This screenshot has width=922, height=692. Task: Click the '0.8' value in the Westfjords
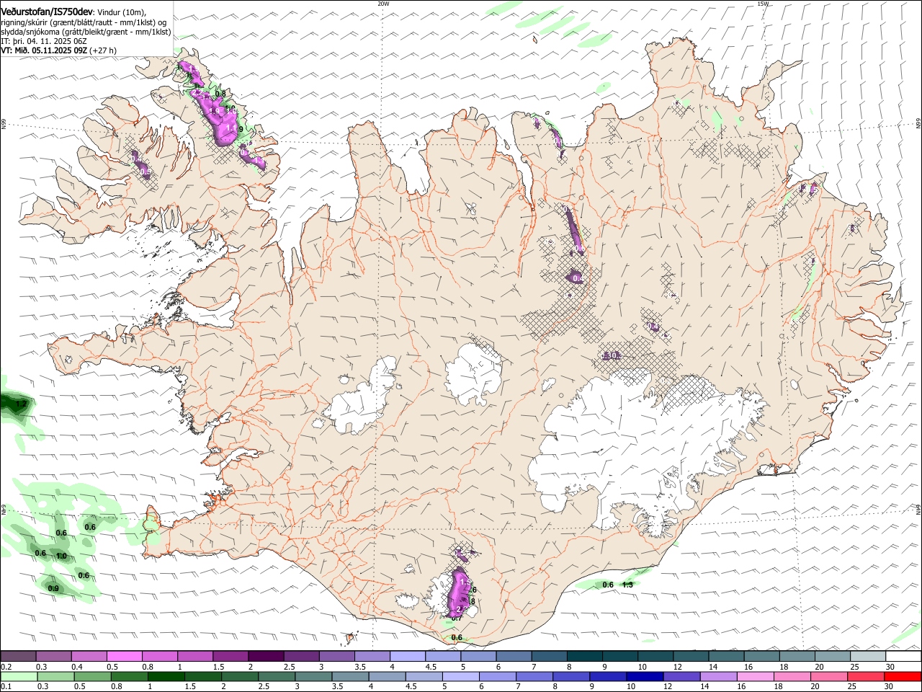[220, 94]
